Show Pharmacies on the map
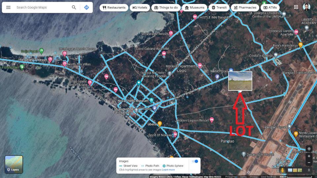Image resolution: width=317 pixels, height=178 pixels. pos(245,7)
